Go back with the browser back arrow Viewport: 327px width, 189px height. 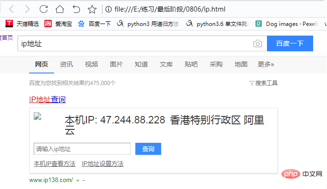(12, 9)
